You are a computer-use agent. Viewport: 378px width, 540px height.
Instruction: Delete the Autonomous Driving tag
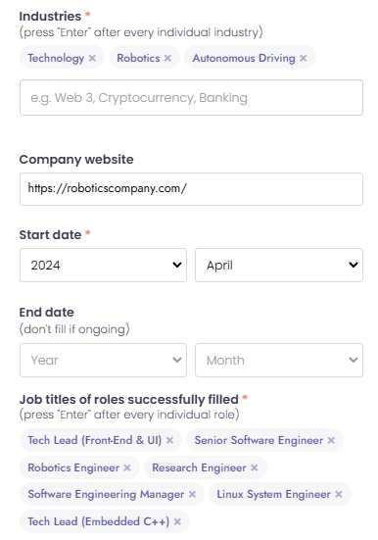pyautogui.click(x=303, y=58)
